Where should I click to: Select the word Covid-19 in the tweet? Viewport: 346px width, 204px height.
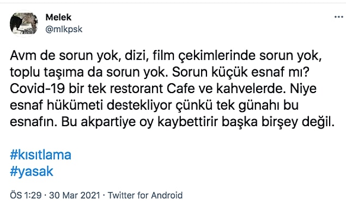point(37,89)
